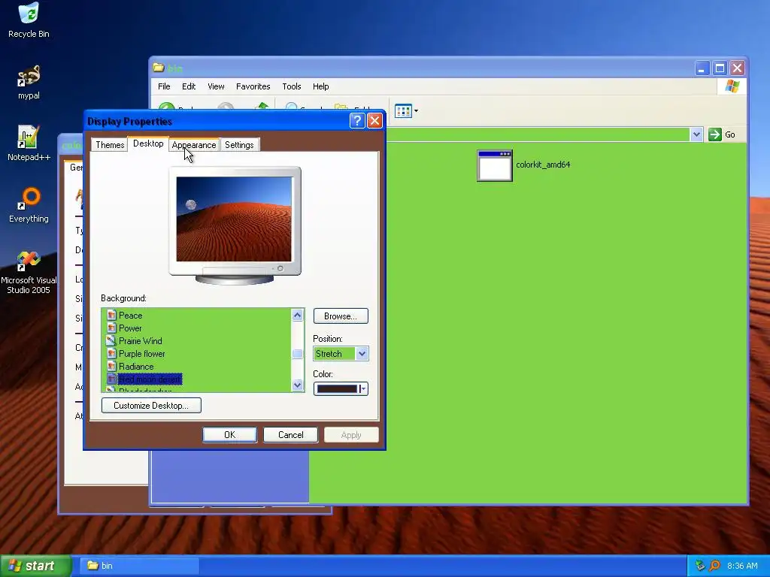Click the background list scroll down arrow
This screenshot has width=770, height=577.
click(x=297, y=385)
